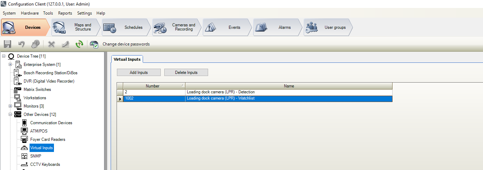
Task: Open the Alarms tab
Action: coord(278,27)
